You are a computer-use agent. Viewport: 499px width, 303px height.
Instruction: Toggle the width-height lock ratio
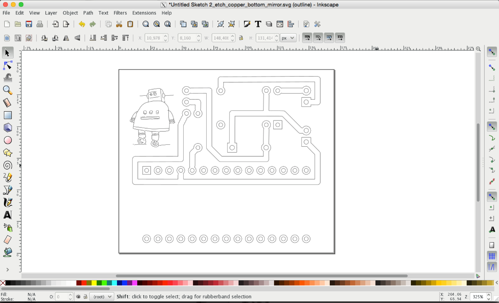click(241, 38)
